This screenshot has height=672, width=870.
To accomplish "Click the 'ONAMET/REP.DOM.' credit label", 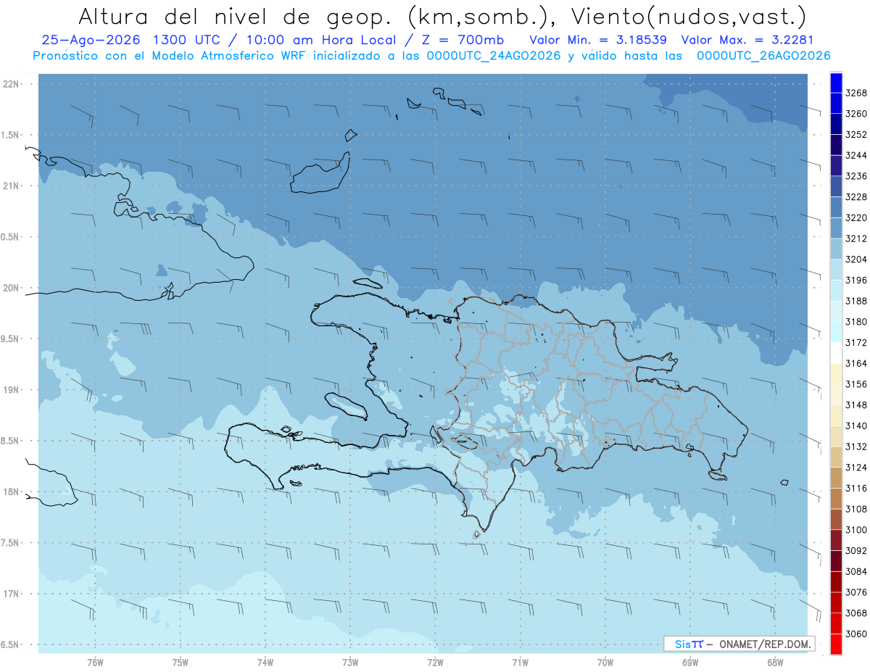I will 764,644.
